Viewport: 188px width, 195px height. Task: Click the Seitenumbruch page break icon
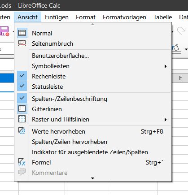22,43
